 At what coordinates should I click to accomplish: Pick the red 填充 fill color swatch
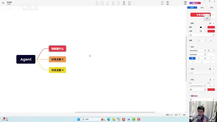click(211, 27)
